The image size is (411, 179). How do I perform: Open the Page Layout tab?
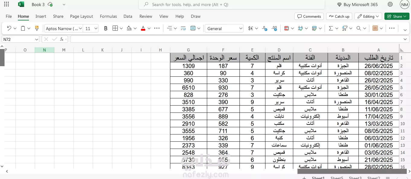click(x=82, y=16)
